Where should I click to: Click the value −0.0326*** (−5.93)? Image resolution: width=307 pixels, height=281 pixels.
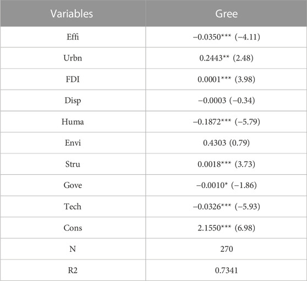[x=226, y=206]
